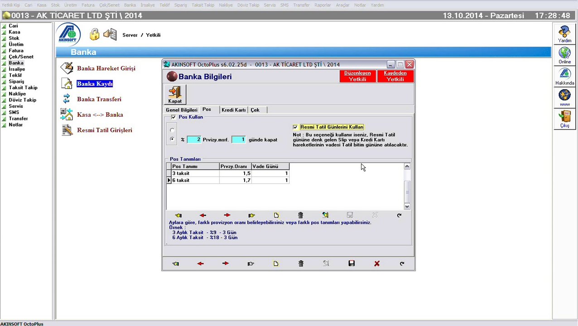Refresh bank record in bottom toolbar
This screenshot has width=578, height=326.
(402, 264)
